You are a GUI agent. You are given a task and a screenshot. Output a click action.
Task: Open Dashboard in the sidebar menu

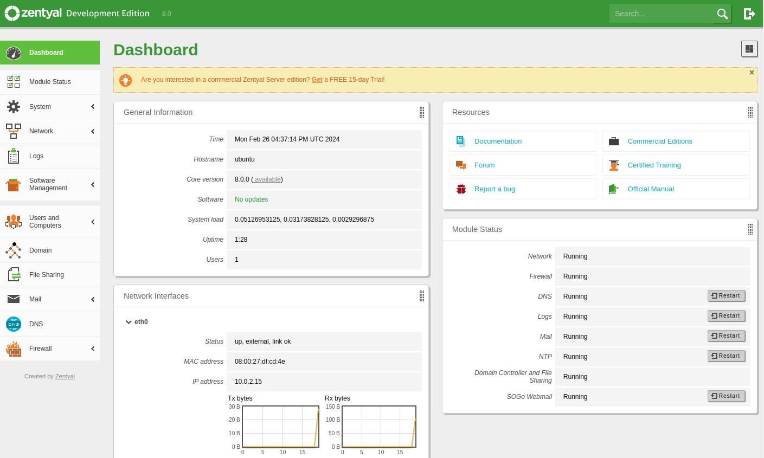point(50,53)
